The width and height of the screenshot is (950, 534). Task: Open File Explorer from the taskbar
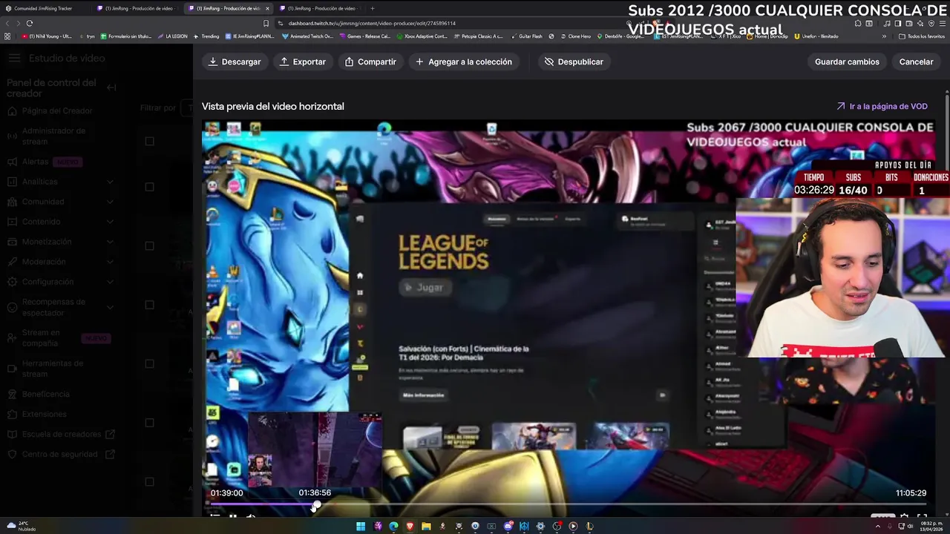click(426, 526)
